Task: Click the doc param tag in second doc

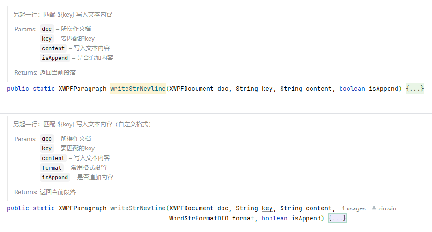Action: click(47, 139)
